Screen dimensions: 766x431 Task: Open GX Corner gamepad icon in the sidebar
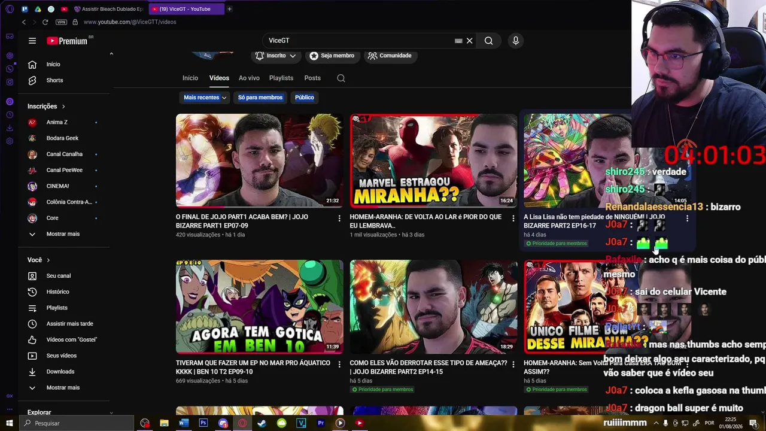10,37
